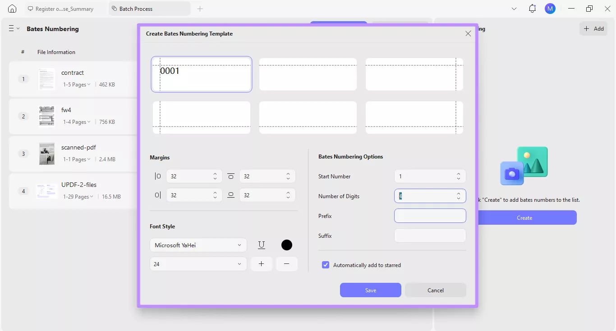Open the user profile avatar

point(550,9)
